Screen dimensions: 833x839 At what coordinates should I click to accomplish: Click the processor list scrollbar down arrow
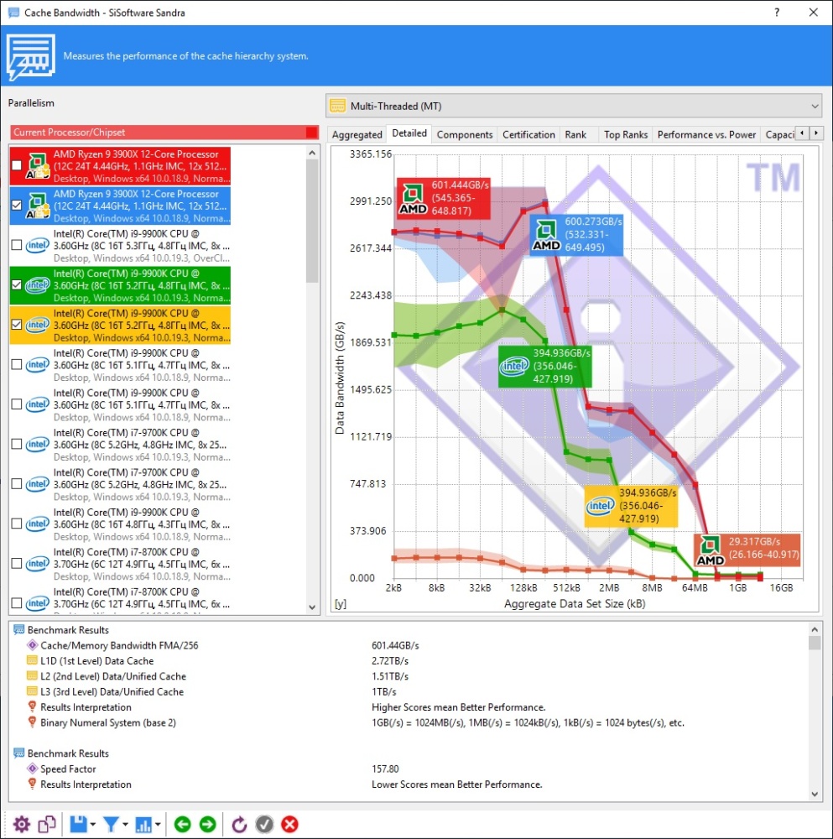click(312, 607)
